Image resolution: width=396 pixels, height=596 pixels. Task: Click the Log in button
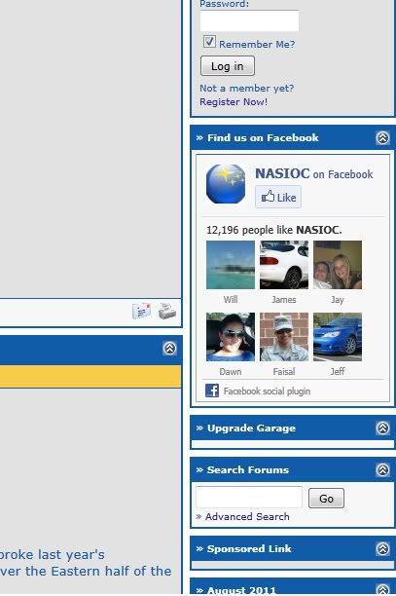pos(228,66)
